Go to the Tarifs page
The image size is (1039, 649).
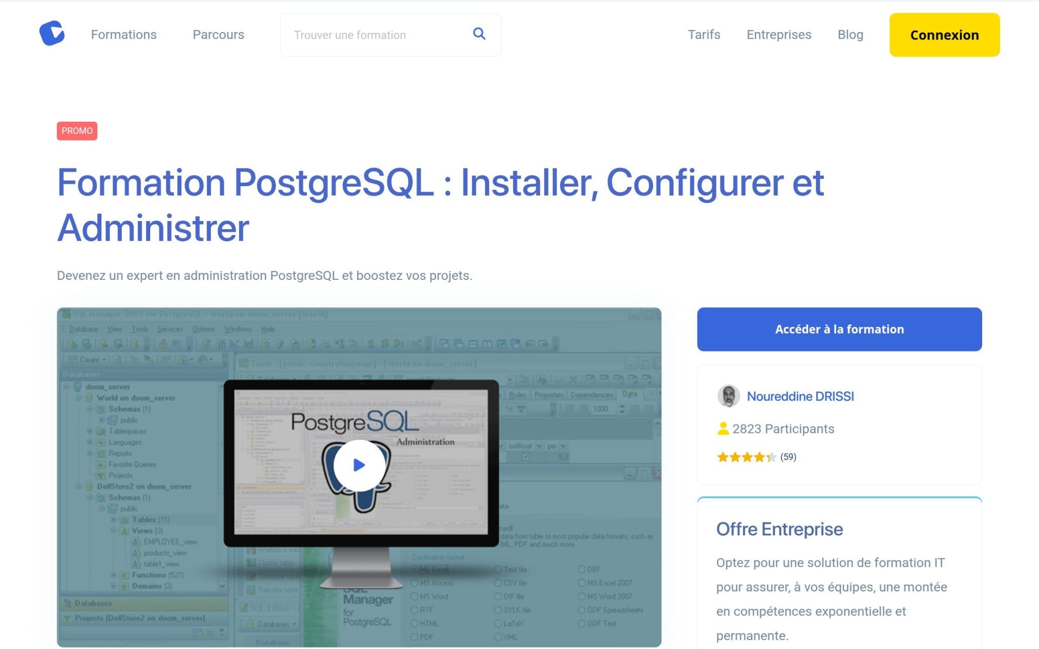704,34
